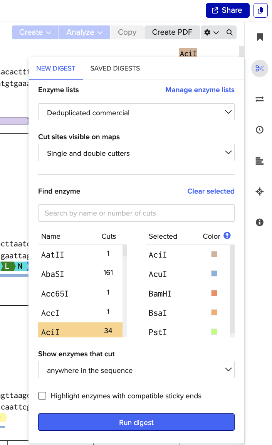This screenshot has height=445, width=272.
Task: Open the scissors digest panel icon
Action: [x=260, y=69]
